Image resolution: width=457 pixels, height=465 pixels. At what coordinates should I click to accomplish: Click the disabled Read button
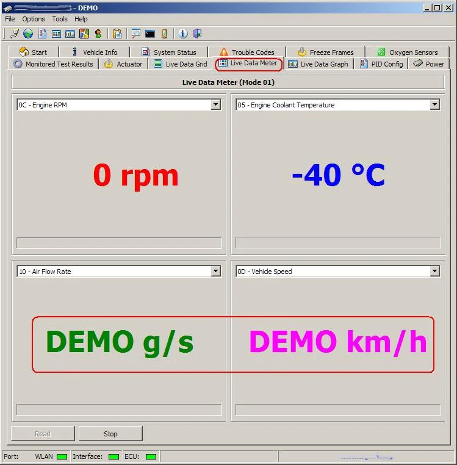click(x=43, y=433)
